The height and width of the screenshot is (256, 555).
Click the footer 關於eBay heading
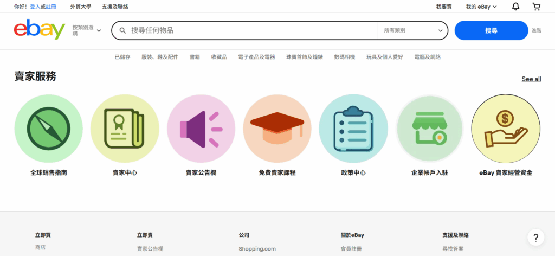coord(352,235)
